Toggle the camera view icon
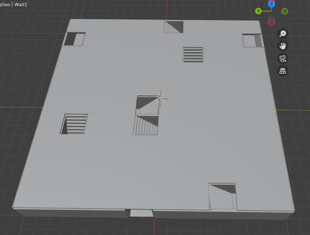Viewport: 310px width, 235px height. coord(283,58)
